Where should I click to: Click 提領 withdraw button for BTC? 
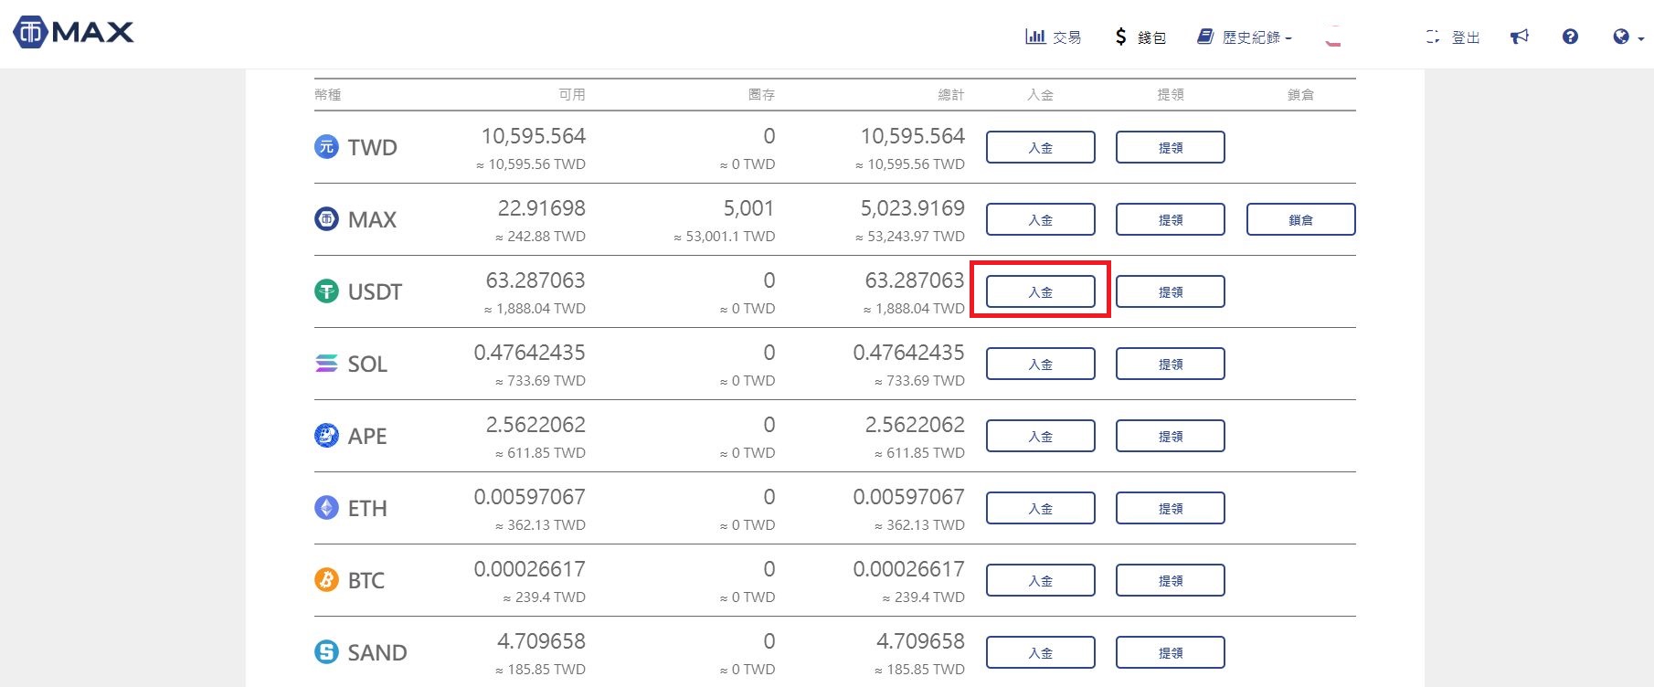point(1171,580)
